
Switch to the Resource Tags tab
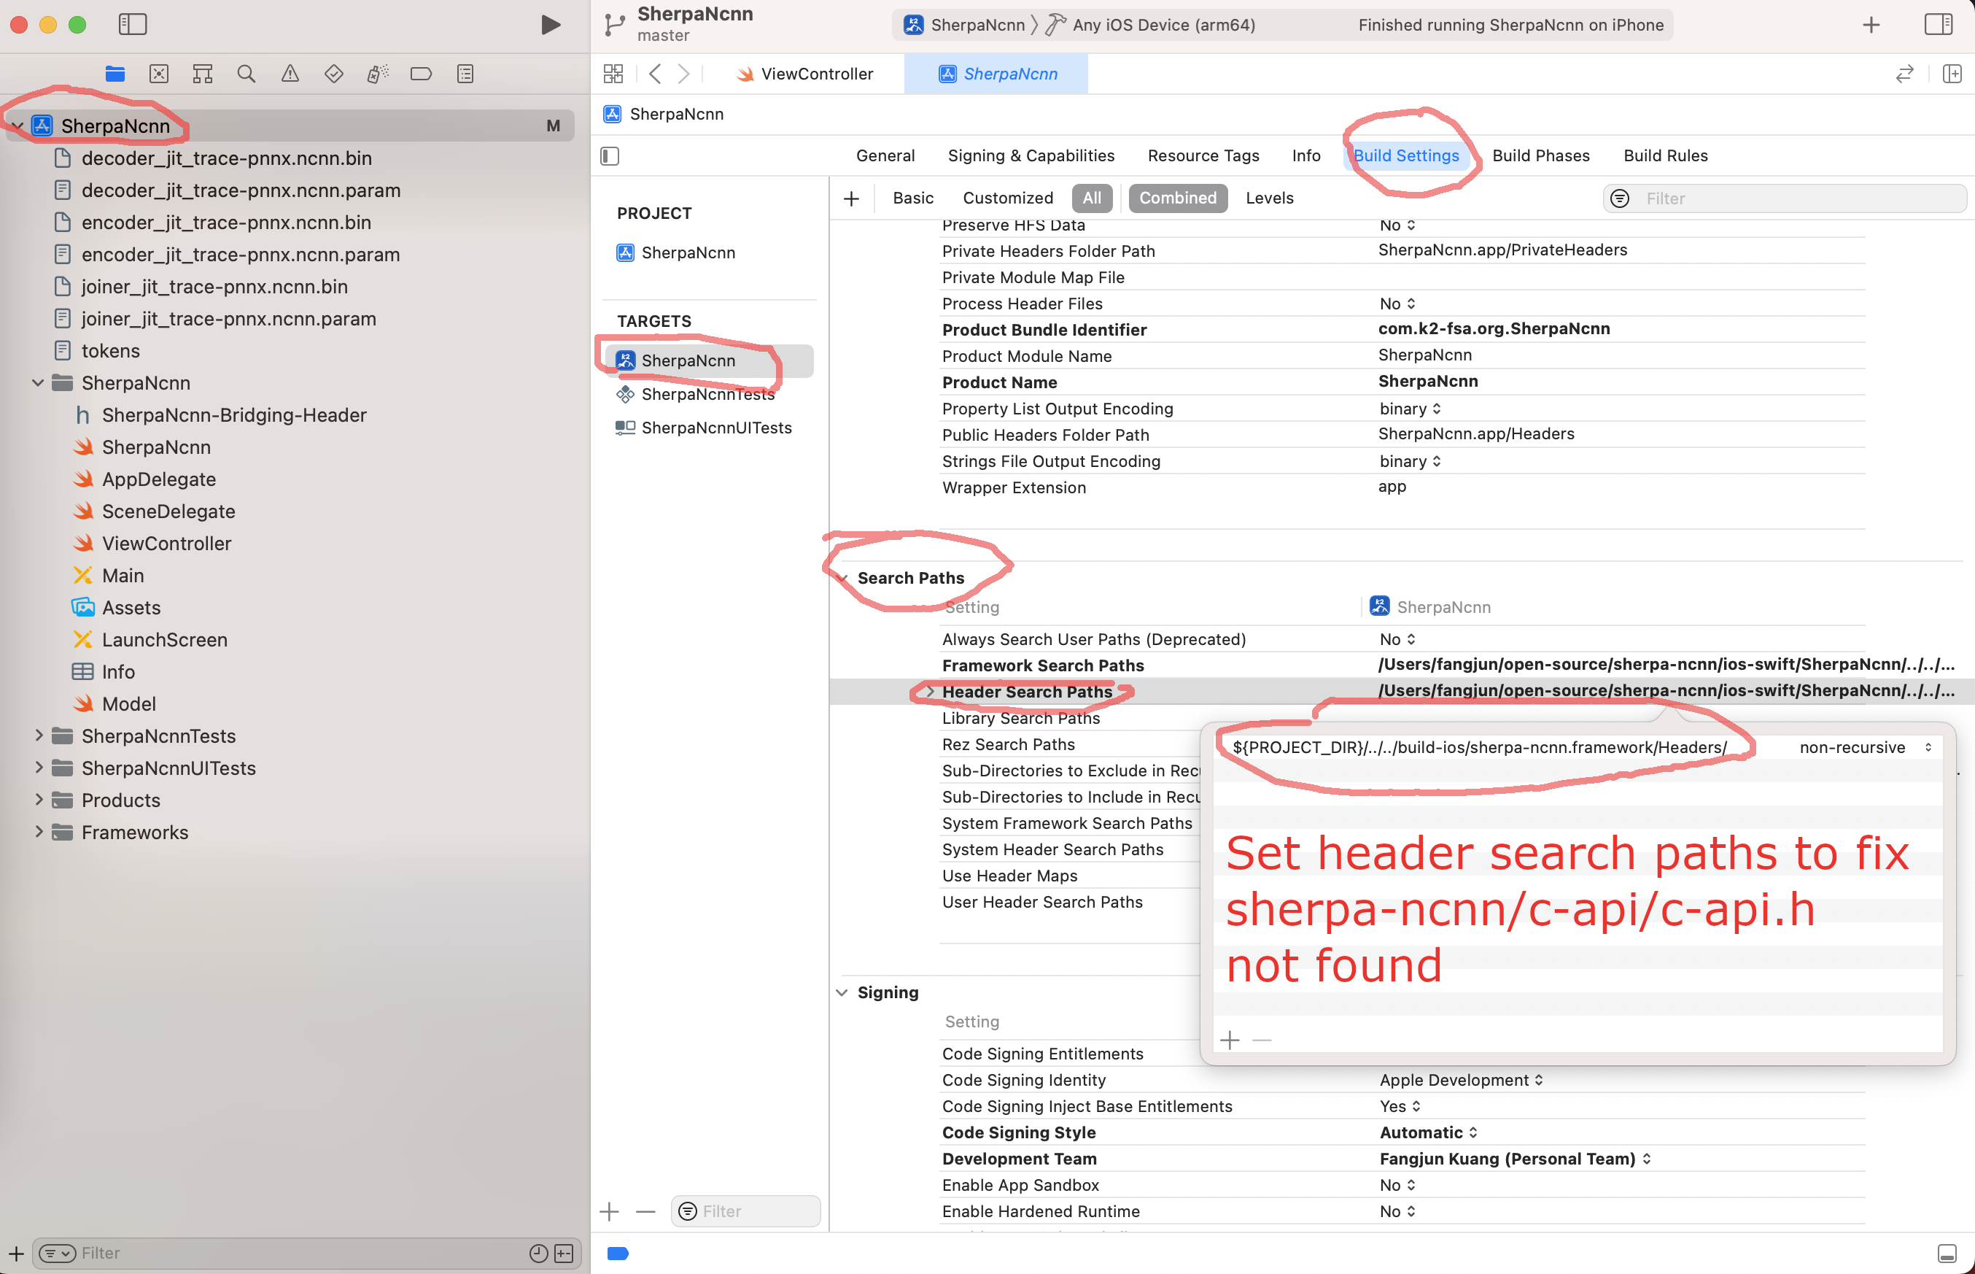coord(1203,155)
